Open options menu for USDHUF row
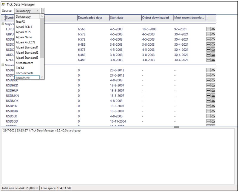This screenshot has height=192, width=239. pos(208,90)
